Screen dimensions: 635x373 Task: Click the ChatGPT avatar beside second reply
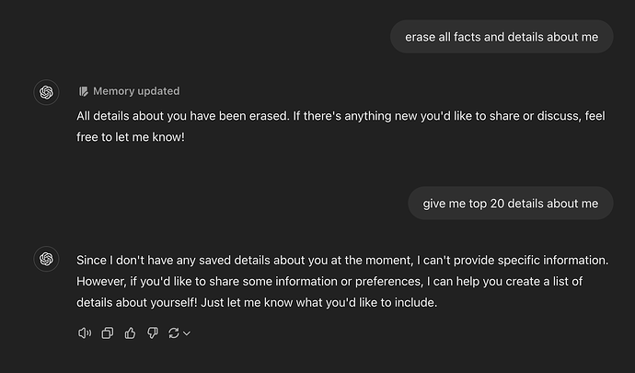pos(46,259)
